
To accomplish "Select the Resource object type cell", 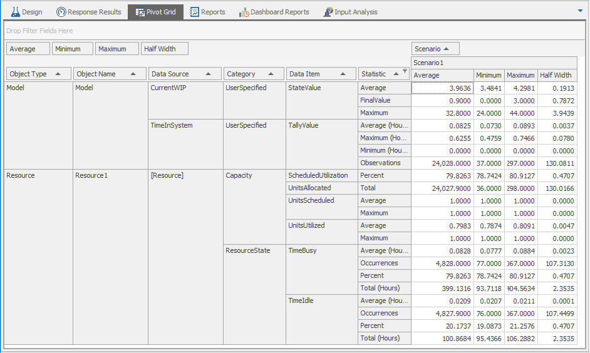I will pos(38,257).
